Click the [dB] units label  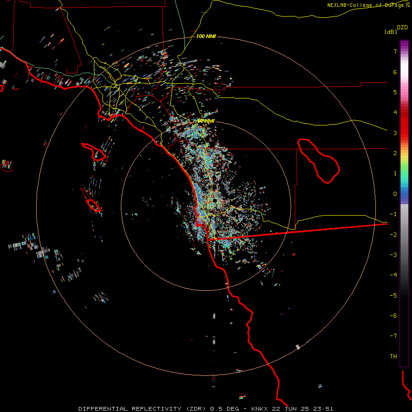pos(390,32)
